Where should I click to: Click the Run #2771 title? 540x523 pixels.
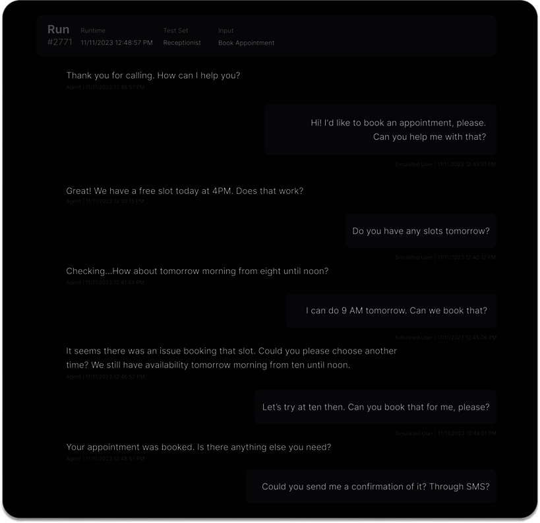click(59, 36)
